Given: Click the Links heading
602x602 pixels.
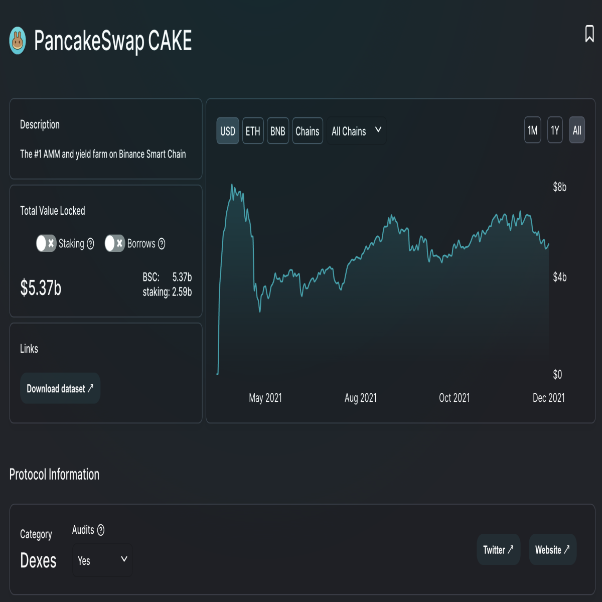Looking at the screenshot, I should (29, 349).
